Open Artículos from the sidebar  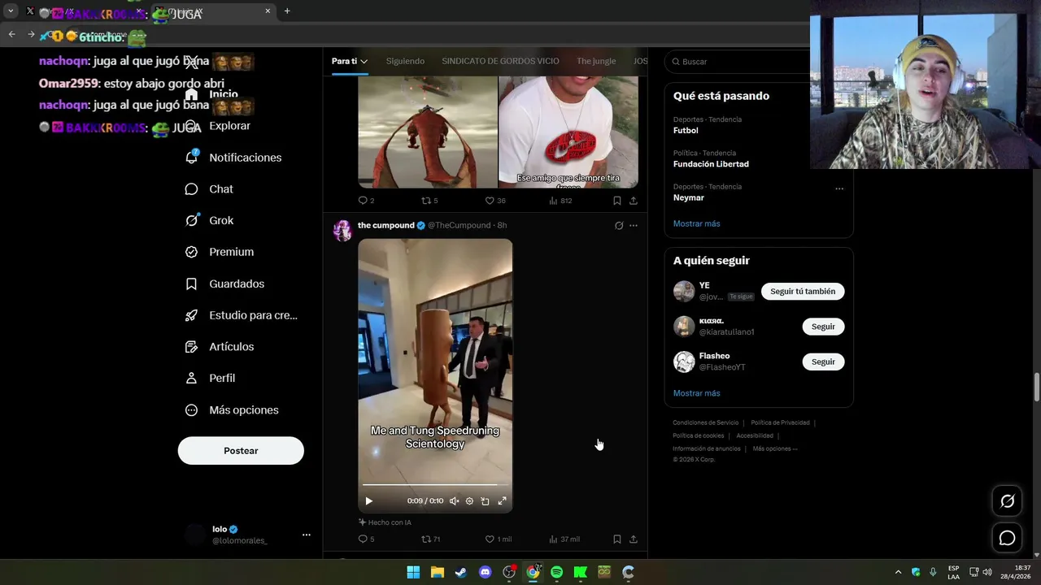pyautogui.click(x=220, y=347)
